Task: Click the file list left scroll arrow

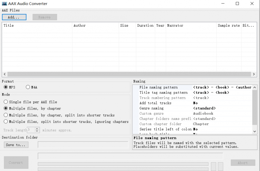Action: 5,74
